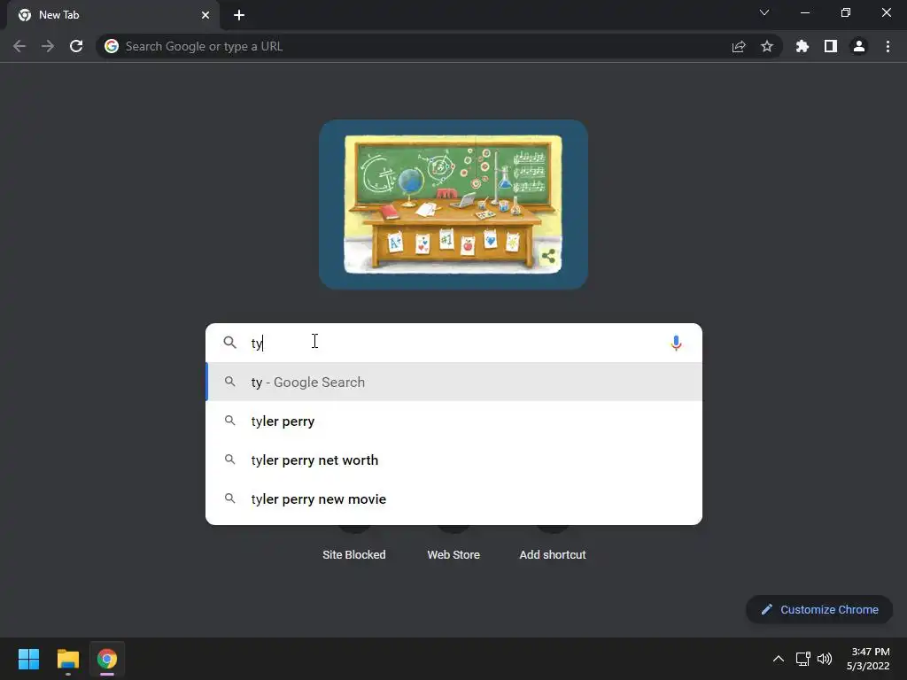The height and width of the screenshot is (680, 907).
Task: Click the Google icon in the address bar
Action: [x=112, y=46]
